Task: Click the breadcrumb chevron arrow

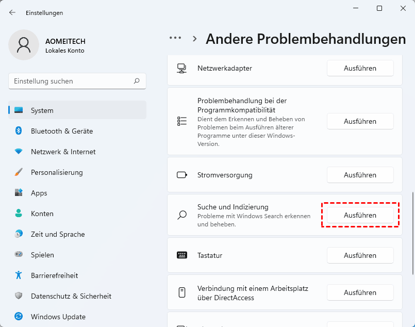Action: [x=195, y=38]
